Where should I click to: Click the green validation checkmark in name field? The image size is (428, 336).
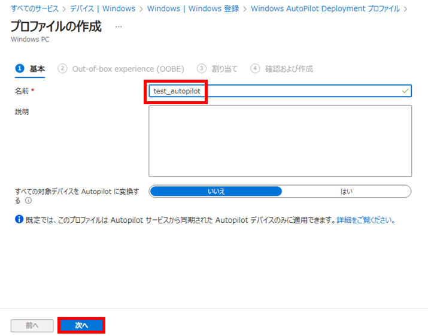tap(406, 90)
